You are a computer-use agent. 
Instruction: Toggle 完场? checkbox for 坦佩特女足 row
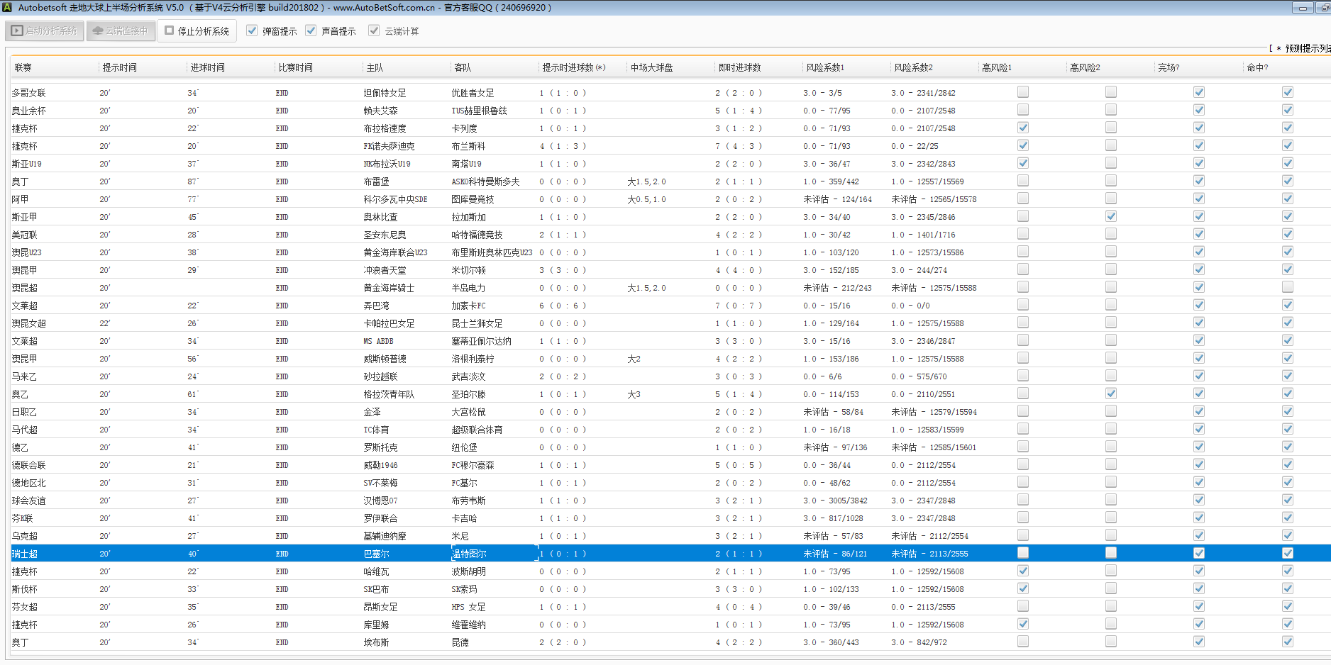coord(1198,92)
